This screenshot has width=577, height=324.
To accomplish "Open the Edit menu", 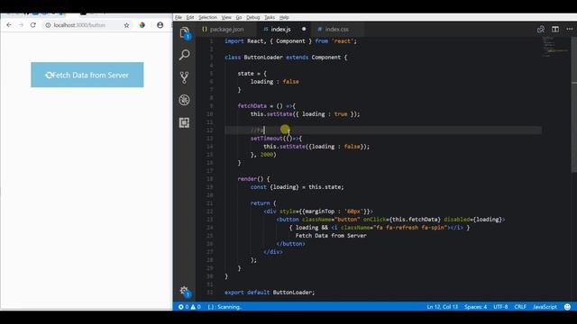I will pos(190,17).
